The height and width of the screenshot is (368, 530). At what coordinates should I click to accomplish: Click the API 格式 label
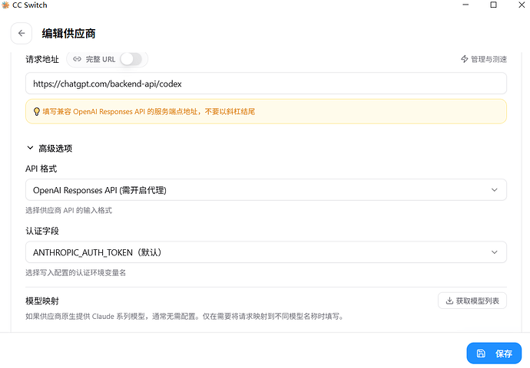coord(41,169)
